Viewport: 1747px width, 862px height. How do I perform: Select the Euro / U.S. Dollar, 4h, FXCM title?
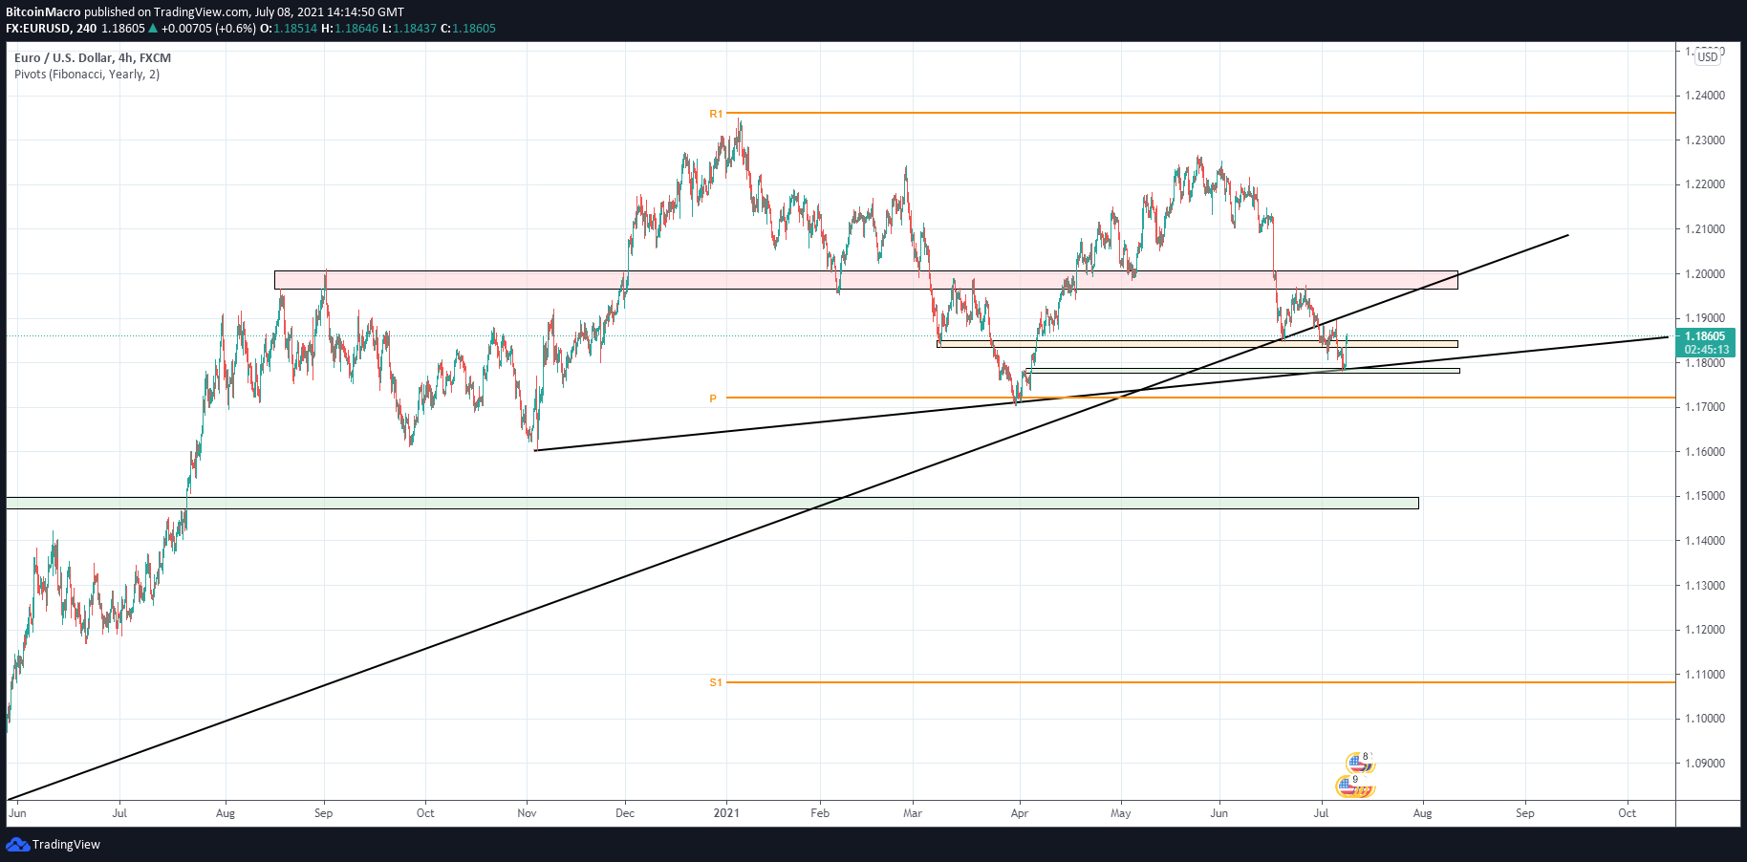click(x=93, y=58)
